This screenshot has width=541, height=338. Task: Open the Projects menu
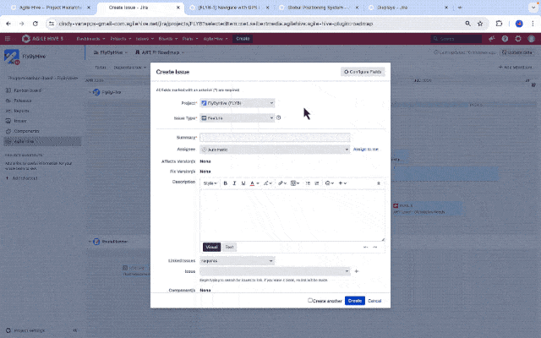[120, 39]
